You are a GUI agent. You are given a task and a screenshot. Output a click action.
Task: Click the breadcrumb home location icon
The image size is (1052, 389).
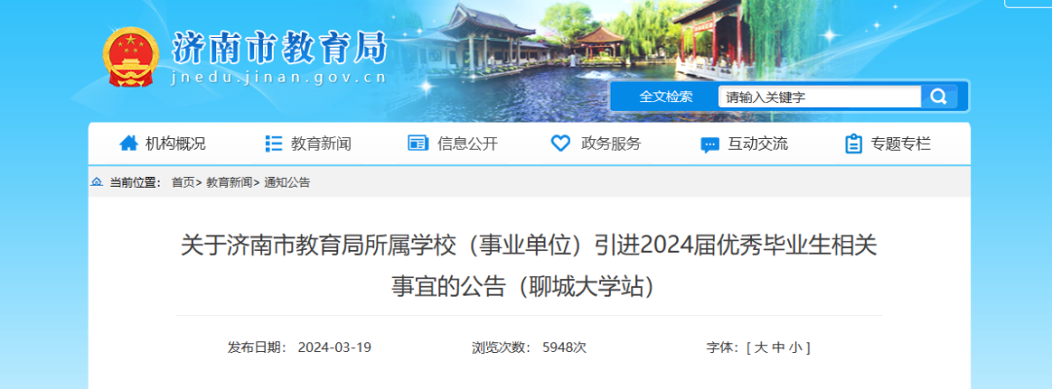(x=96, y=182)
